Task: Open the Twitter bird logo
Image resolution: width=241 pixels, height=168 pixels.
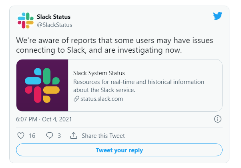Action: [217, 16]
